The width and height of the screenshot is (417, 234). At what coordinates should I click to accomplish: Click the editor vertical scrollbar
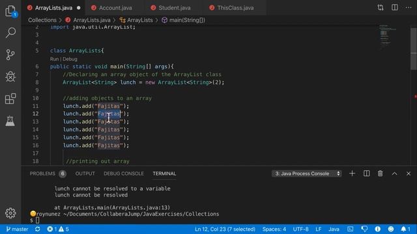[414, 49]
